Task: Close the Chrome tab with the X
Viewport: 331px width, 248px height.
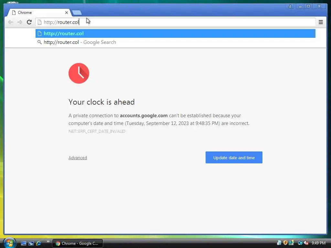Action: [67, 13]
